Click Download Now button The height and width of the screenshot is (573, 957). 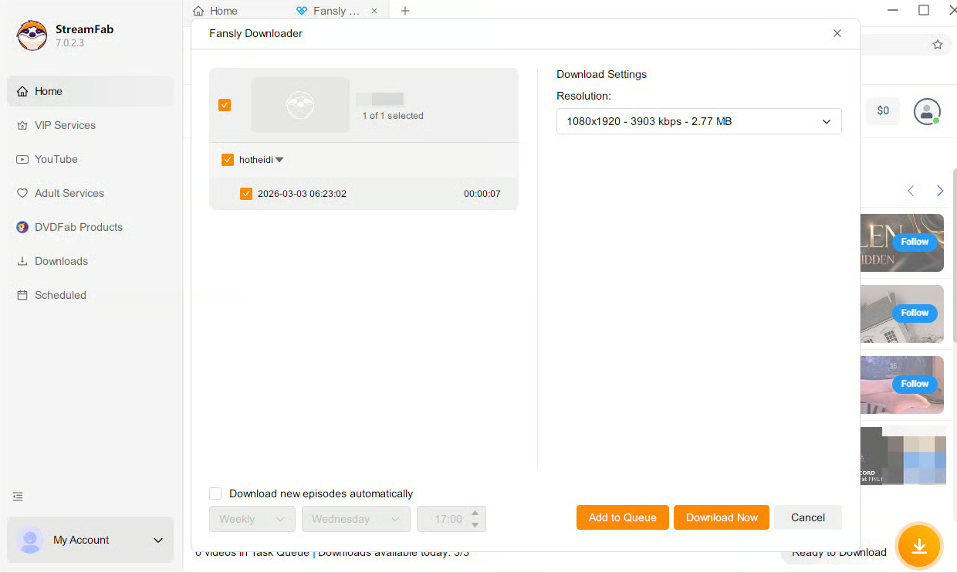click(722, 517)
